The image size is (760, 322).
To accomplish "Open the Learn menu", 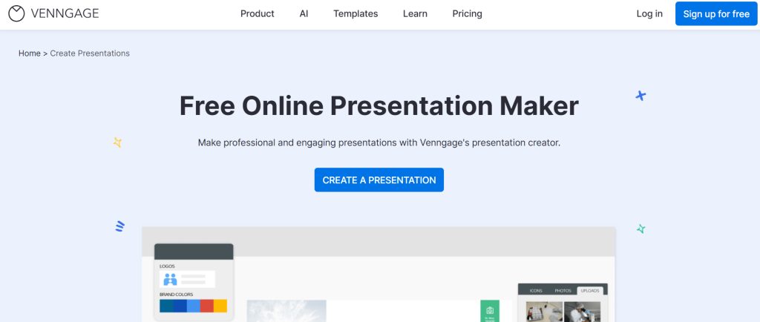I will [x=415, y=13].
